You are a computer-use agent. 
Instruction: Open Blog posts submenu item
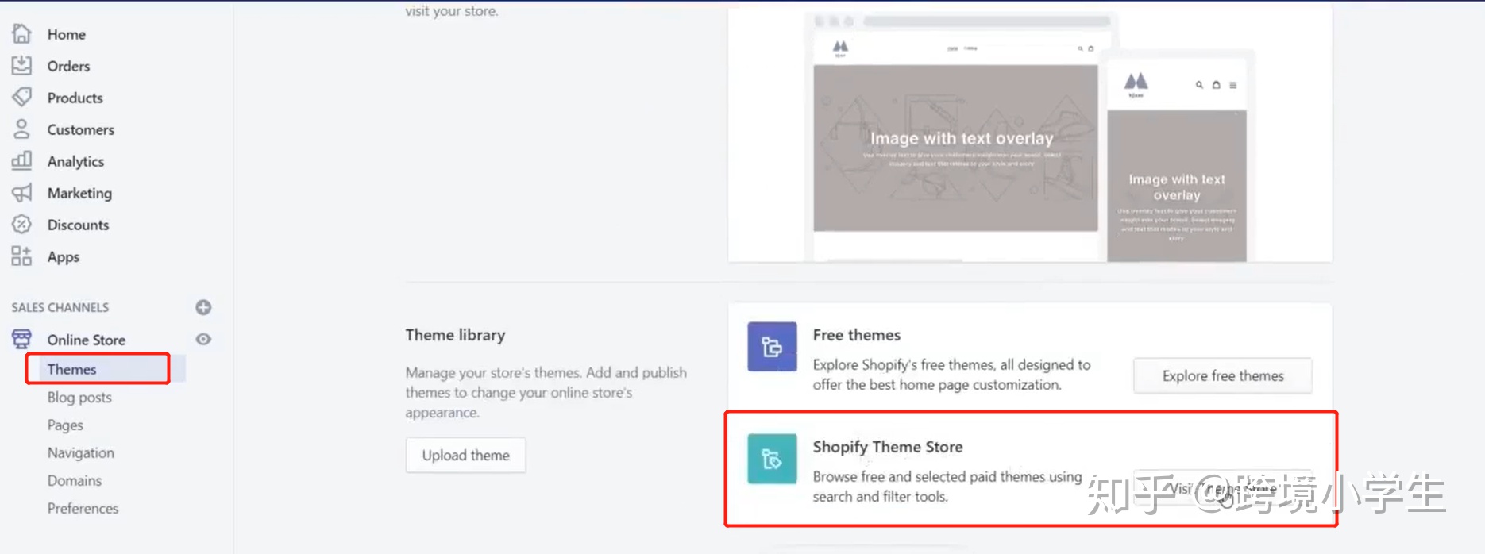pos(79,397)
